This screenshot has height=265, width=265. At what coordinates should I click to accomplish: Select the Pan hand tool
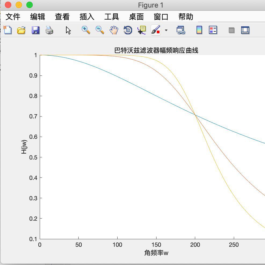click(114, 30)
